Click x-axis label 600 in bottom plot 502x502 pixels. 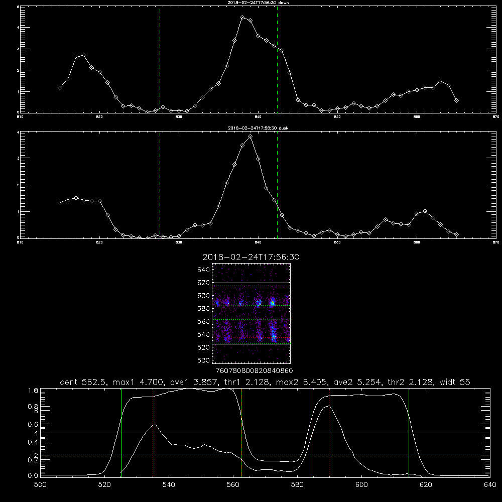pos(362,485)
